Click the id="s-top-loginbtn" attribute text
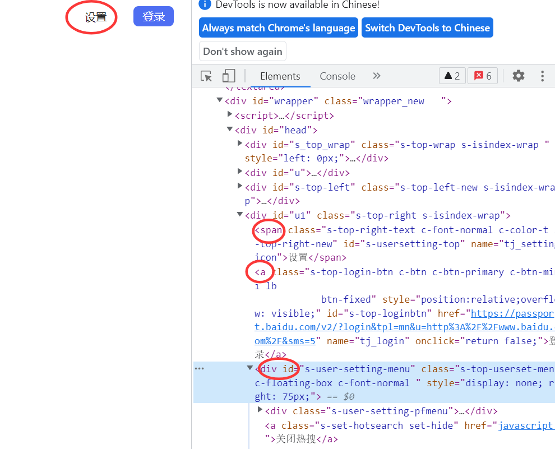 point(379,313)
